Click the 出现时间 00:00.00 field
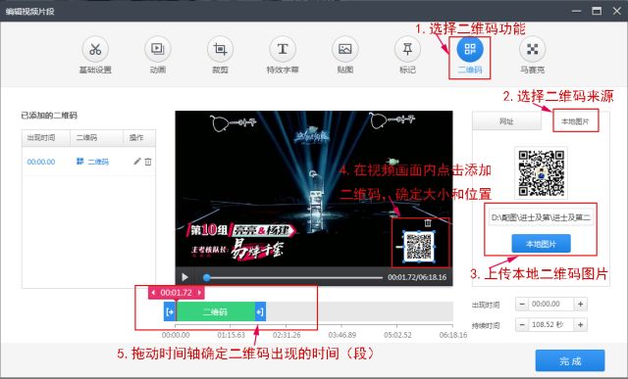 click(x=551, y=305)
